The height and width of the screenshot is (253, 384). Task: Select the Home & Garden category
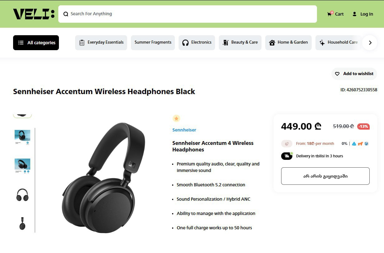coord(288,43)
